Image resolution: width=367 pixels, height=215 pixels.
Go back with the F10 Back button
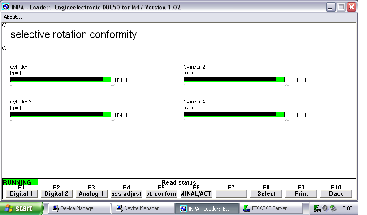337,193
